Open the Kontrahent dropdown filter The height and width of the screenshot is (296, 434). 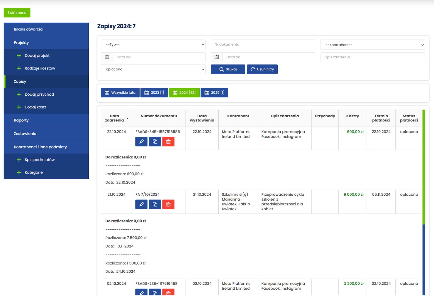click(372, 45)
